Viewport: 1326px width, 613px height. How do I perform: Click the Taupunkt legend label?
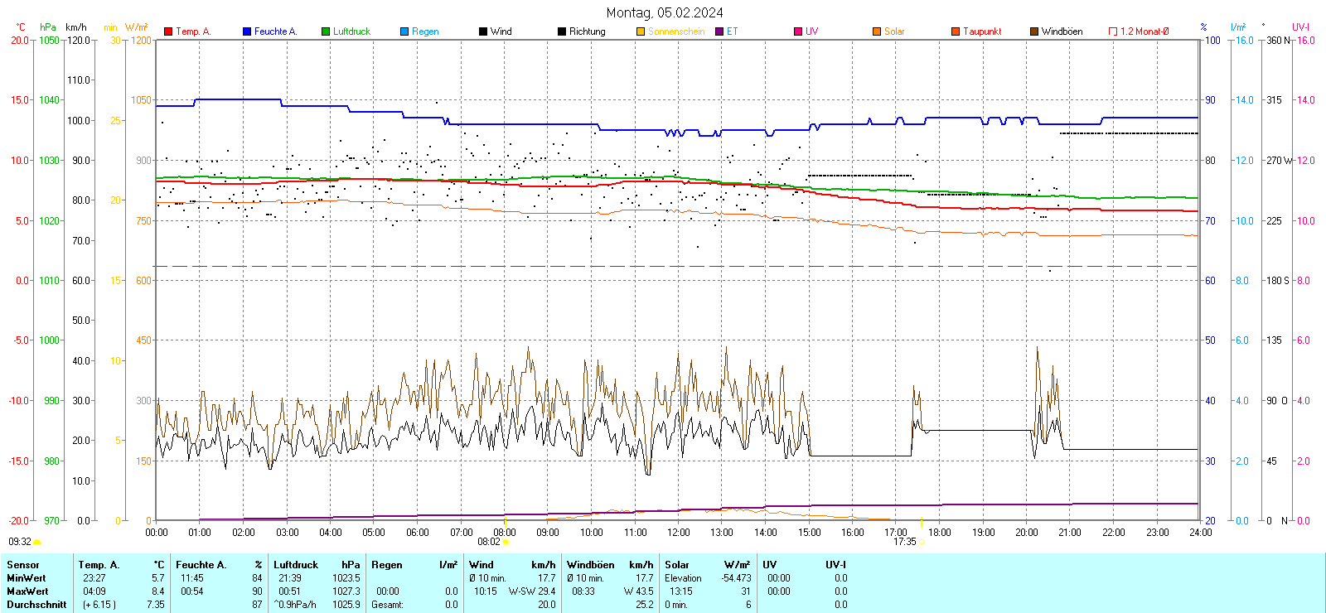[982, 31]
